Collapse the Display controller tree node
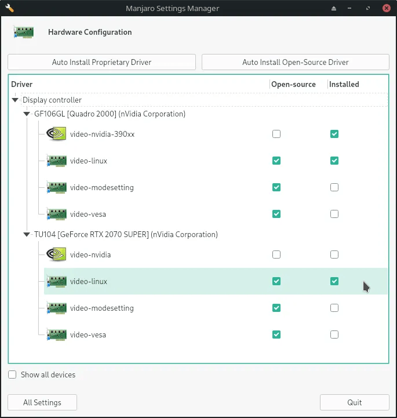This screenshot has height=418, width=397. coord(15,100)
